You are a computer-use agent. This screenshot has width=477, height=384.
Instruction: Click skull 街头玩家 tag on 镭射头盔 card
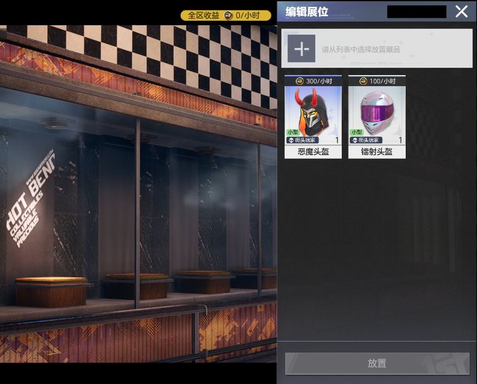point(366,140)
